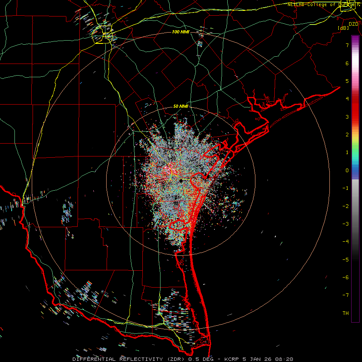
Task: Click the -7 value on the dB scale
Action: click(346, 295)
